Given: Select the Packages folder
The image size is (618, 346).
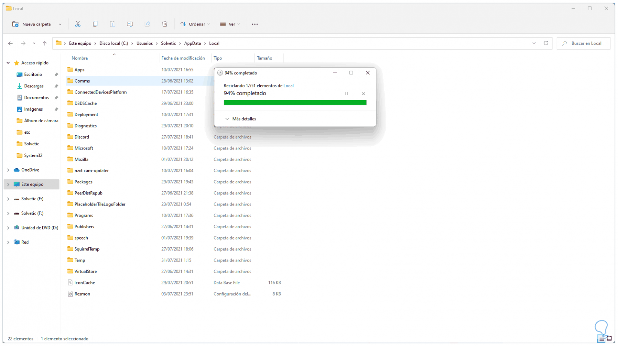Looking at the screenshot, I should pyautogui.click(x=83, y=182).
